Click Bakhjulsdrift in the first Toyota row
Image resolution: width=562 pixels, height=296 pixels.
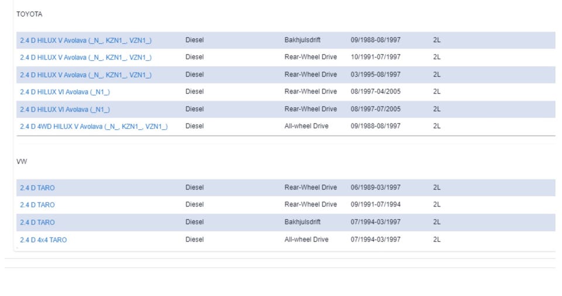coord(302,40)
